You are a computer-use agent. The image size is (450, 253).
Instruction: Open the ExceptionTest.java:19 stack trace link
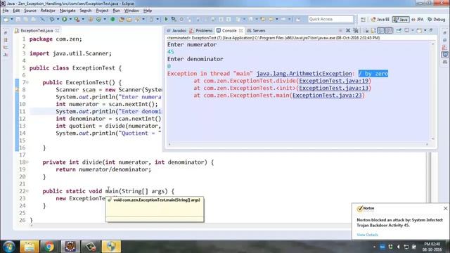click(x=334, y=81)
